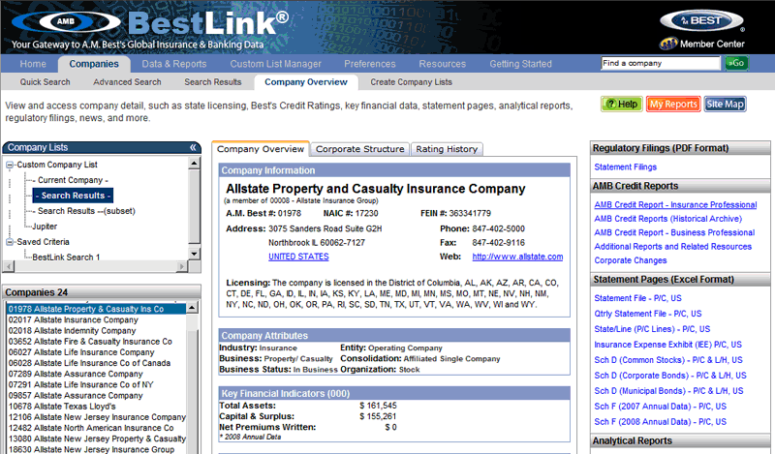Switch to the Corporate Structure tab
The height and width of the screenshot is (454, 775).
pos(359,149)
